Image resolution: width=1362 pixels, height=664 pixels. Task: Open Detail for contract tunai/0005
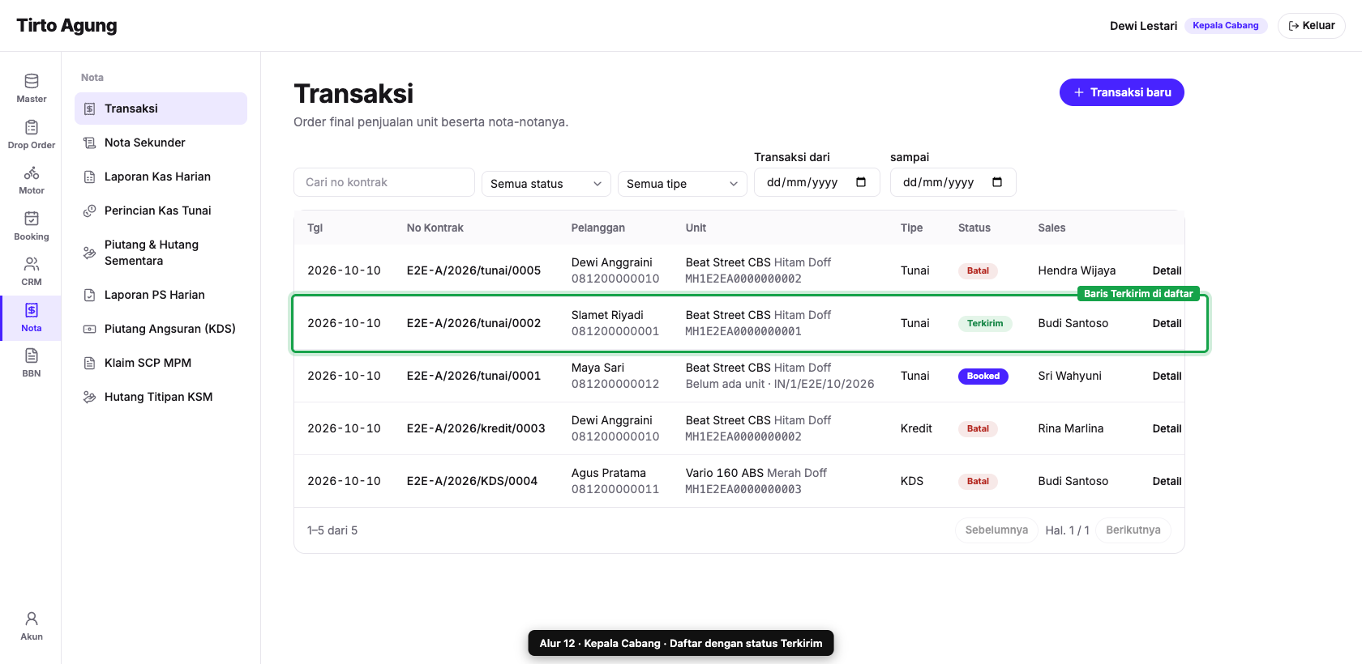[1167, 270]
